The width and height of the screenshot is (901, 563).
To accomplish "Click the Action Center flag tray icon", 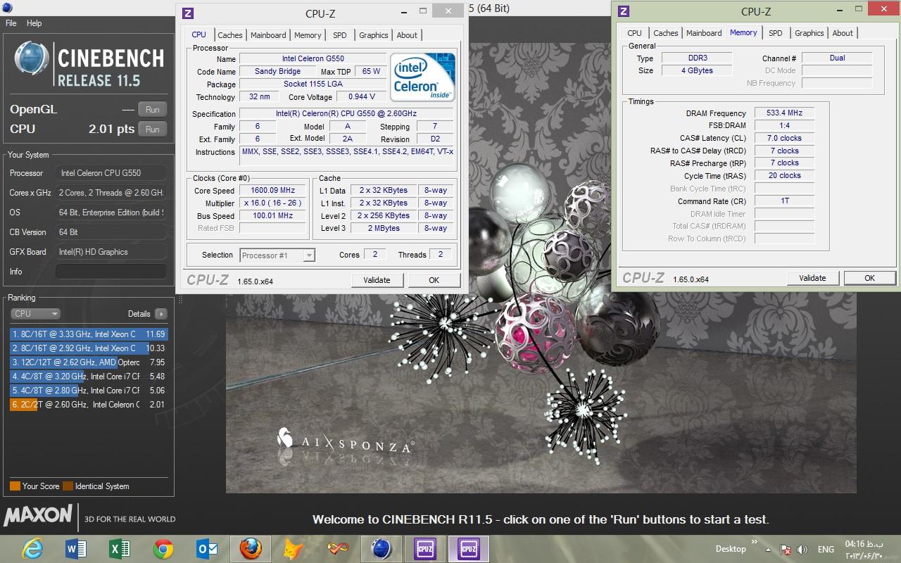I will click(x=786, y=549).
